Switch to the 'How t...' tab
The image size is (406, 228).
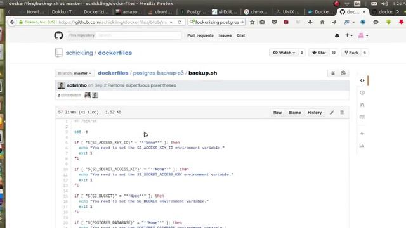click(32, 12)
